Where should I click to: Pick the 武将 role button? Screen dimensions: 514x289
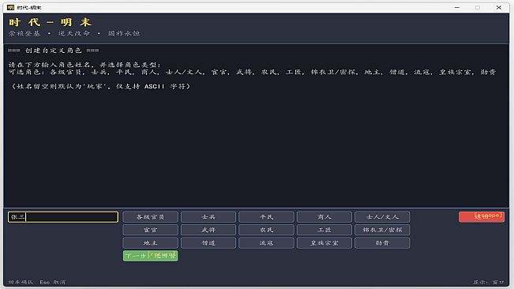point(208,230)
